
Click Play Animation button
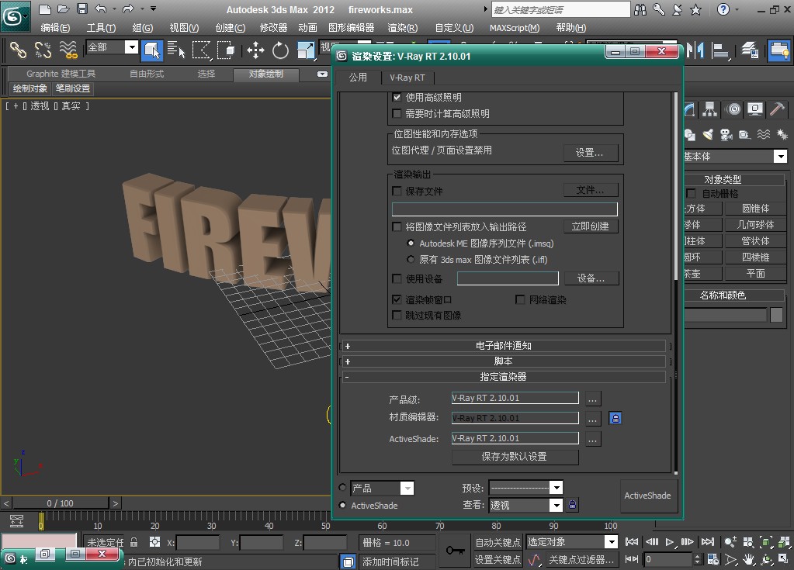coord(670,542)
